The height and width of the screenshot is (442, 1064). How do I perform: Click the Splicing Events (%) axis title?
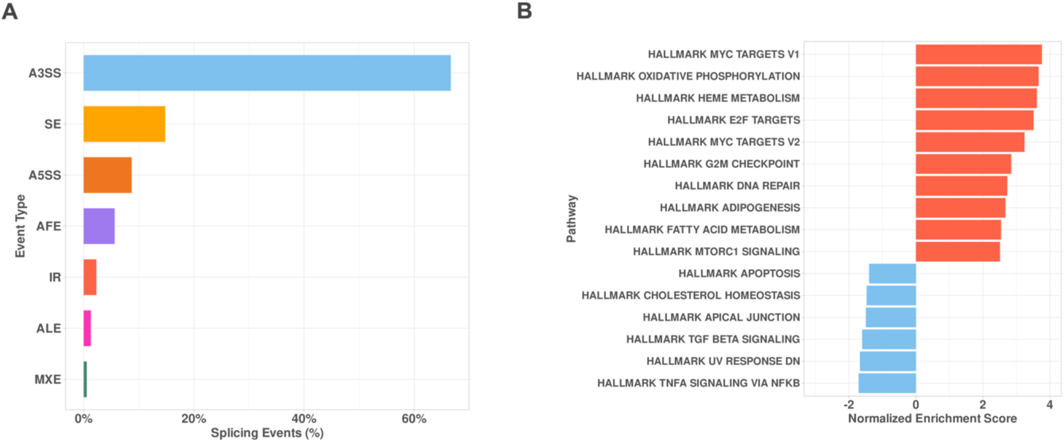tap(267, 433)
